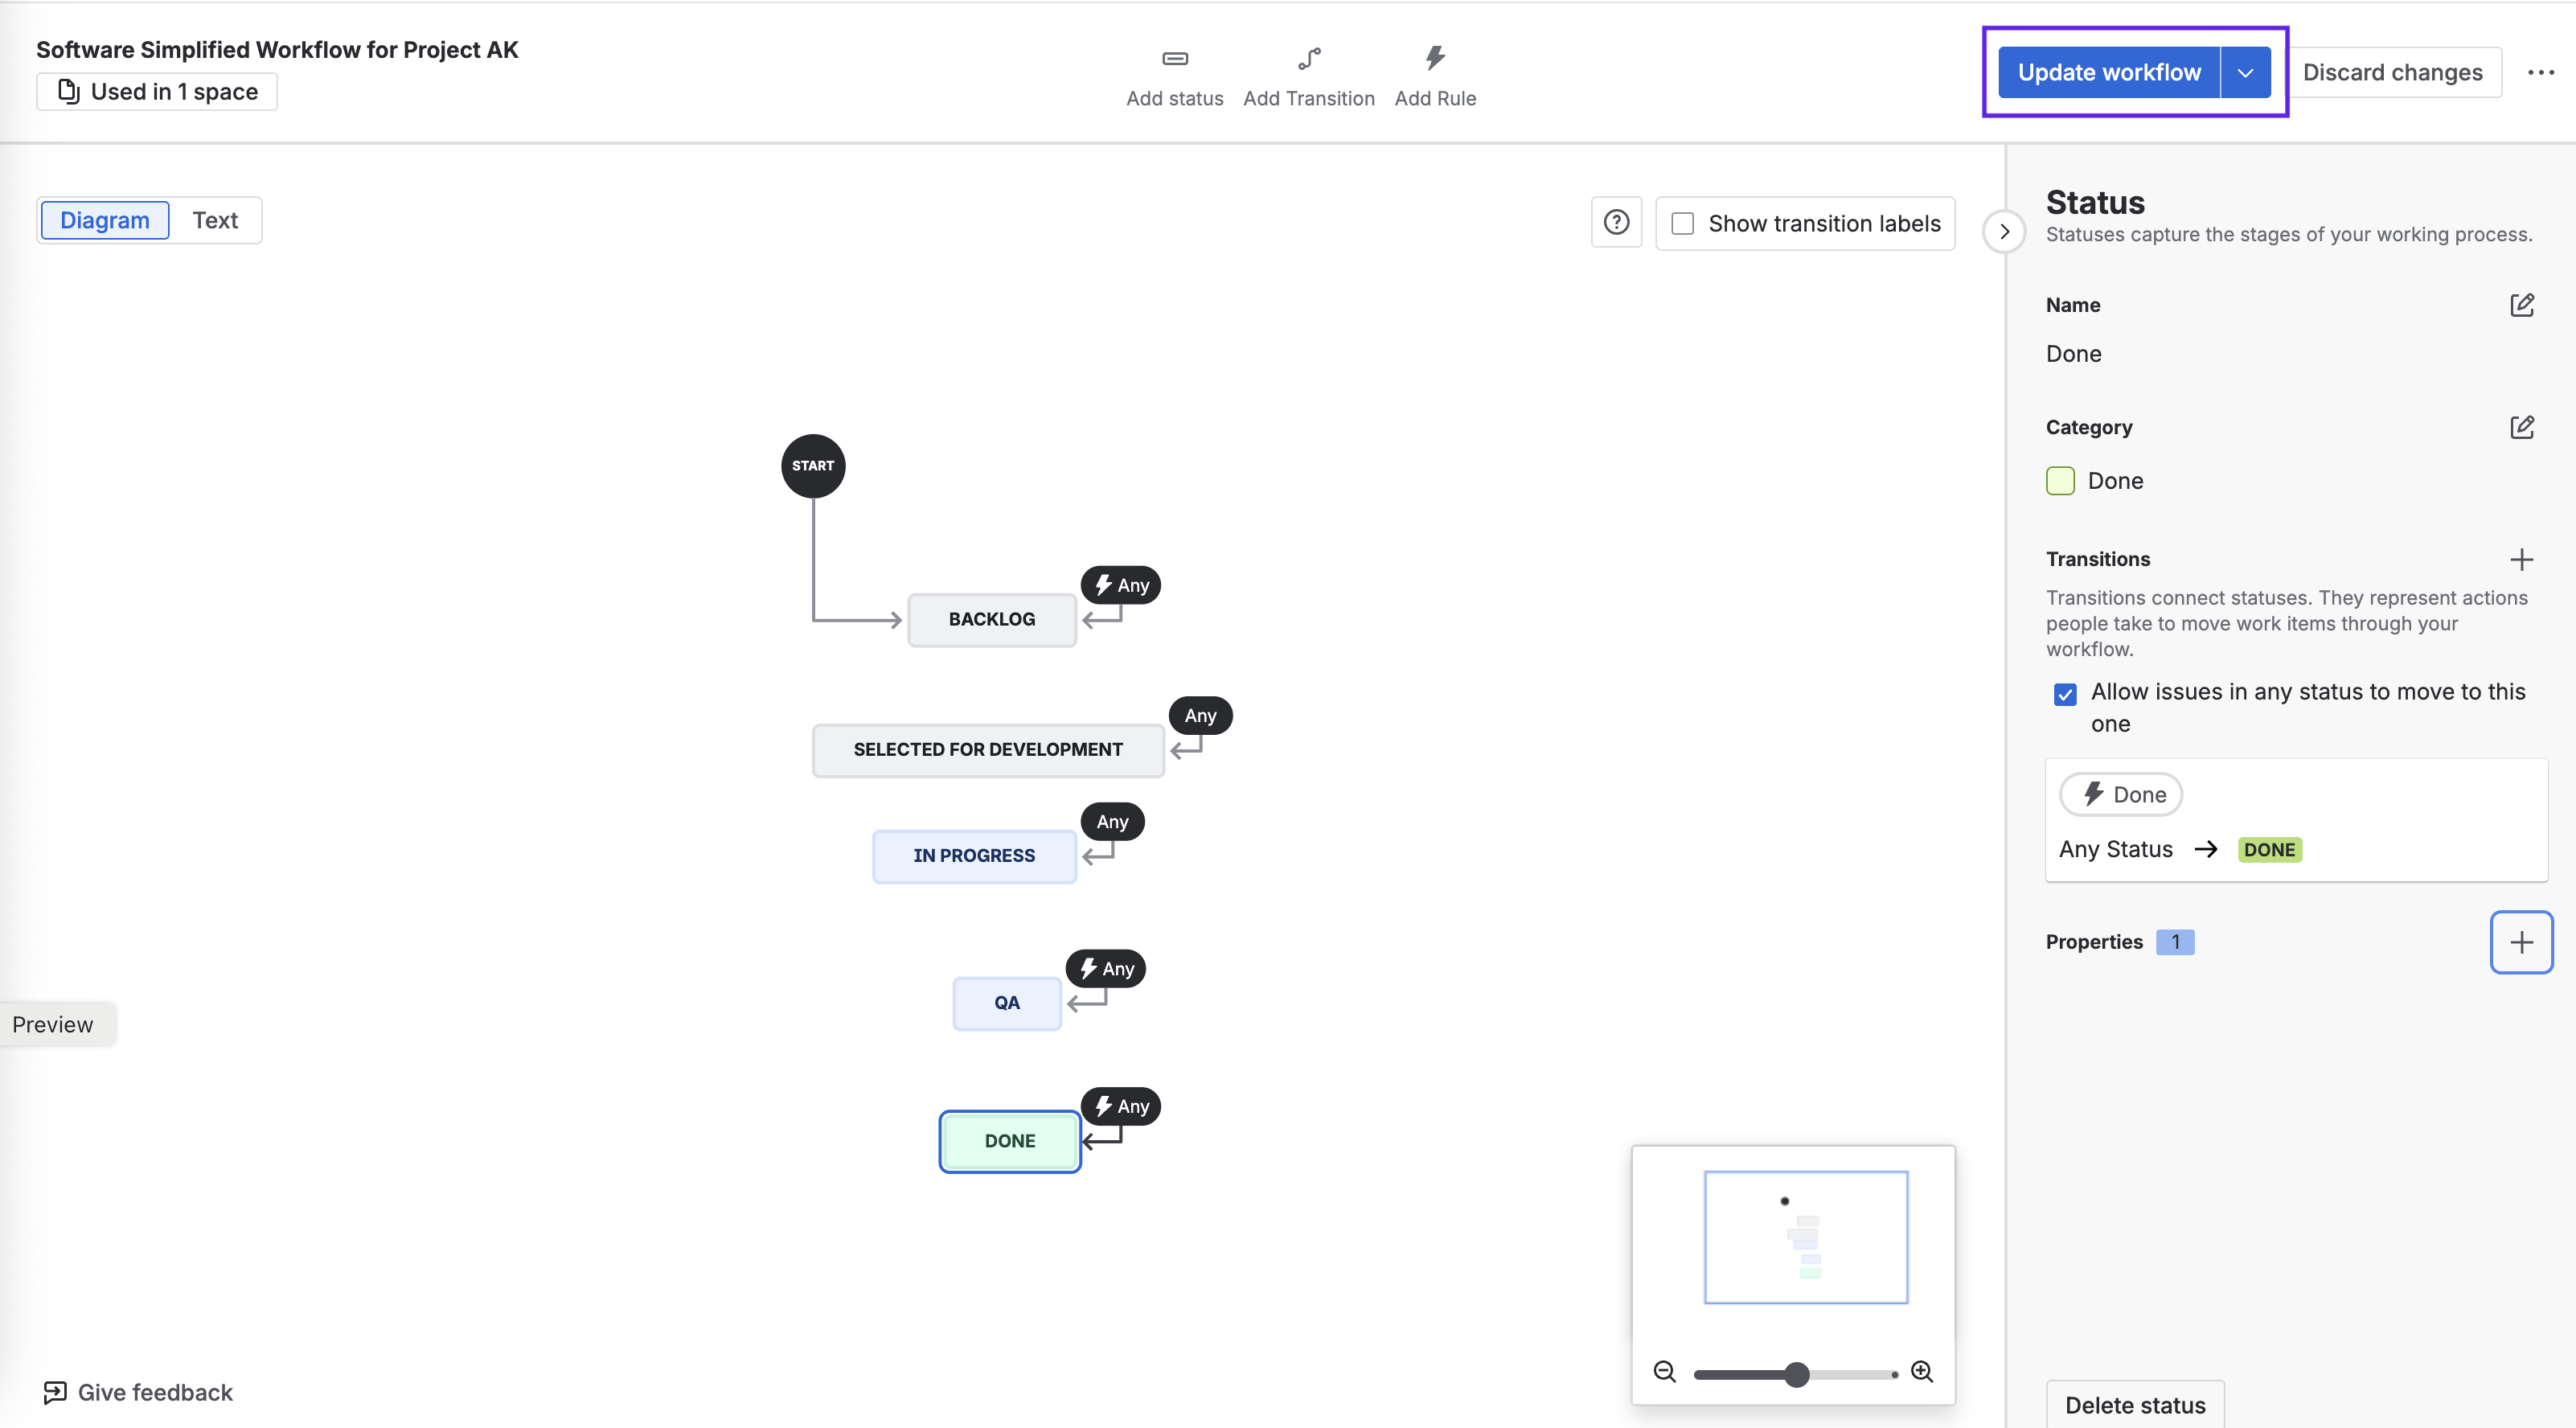The image size is (2576, 1428).
Task: Enable Show transition labels checkbox
Action: [1683, 223]
